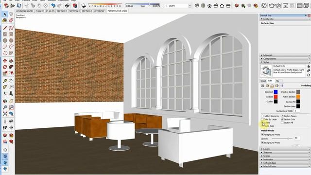
Task: Click the checkmark circle toolbar icon
Action: pyautogui.click(x=264, y=5)
